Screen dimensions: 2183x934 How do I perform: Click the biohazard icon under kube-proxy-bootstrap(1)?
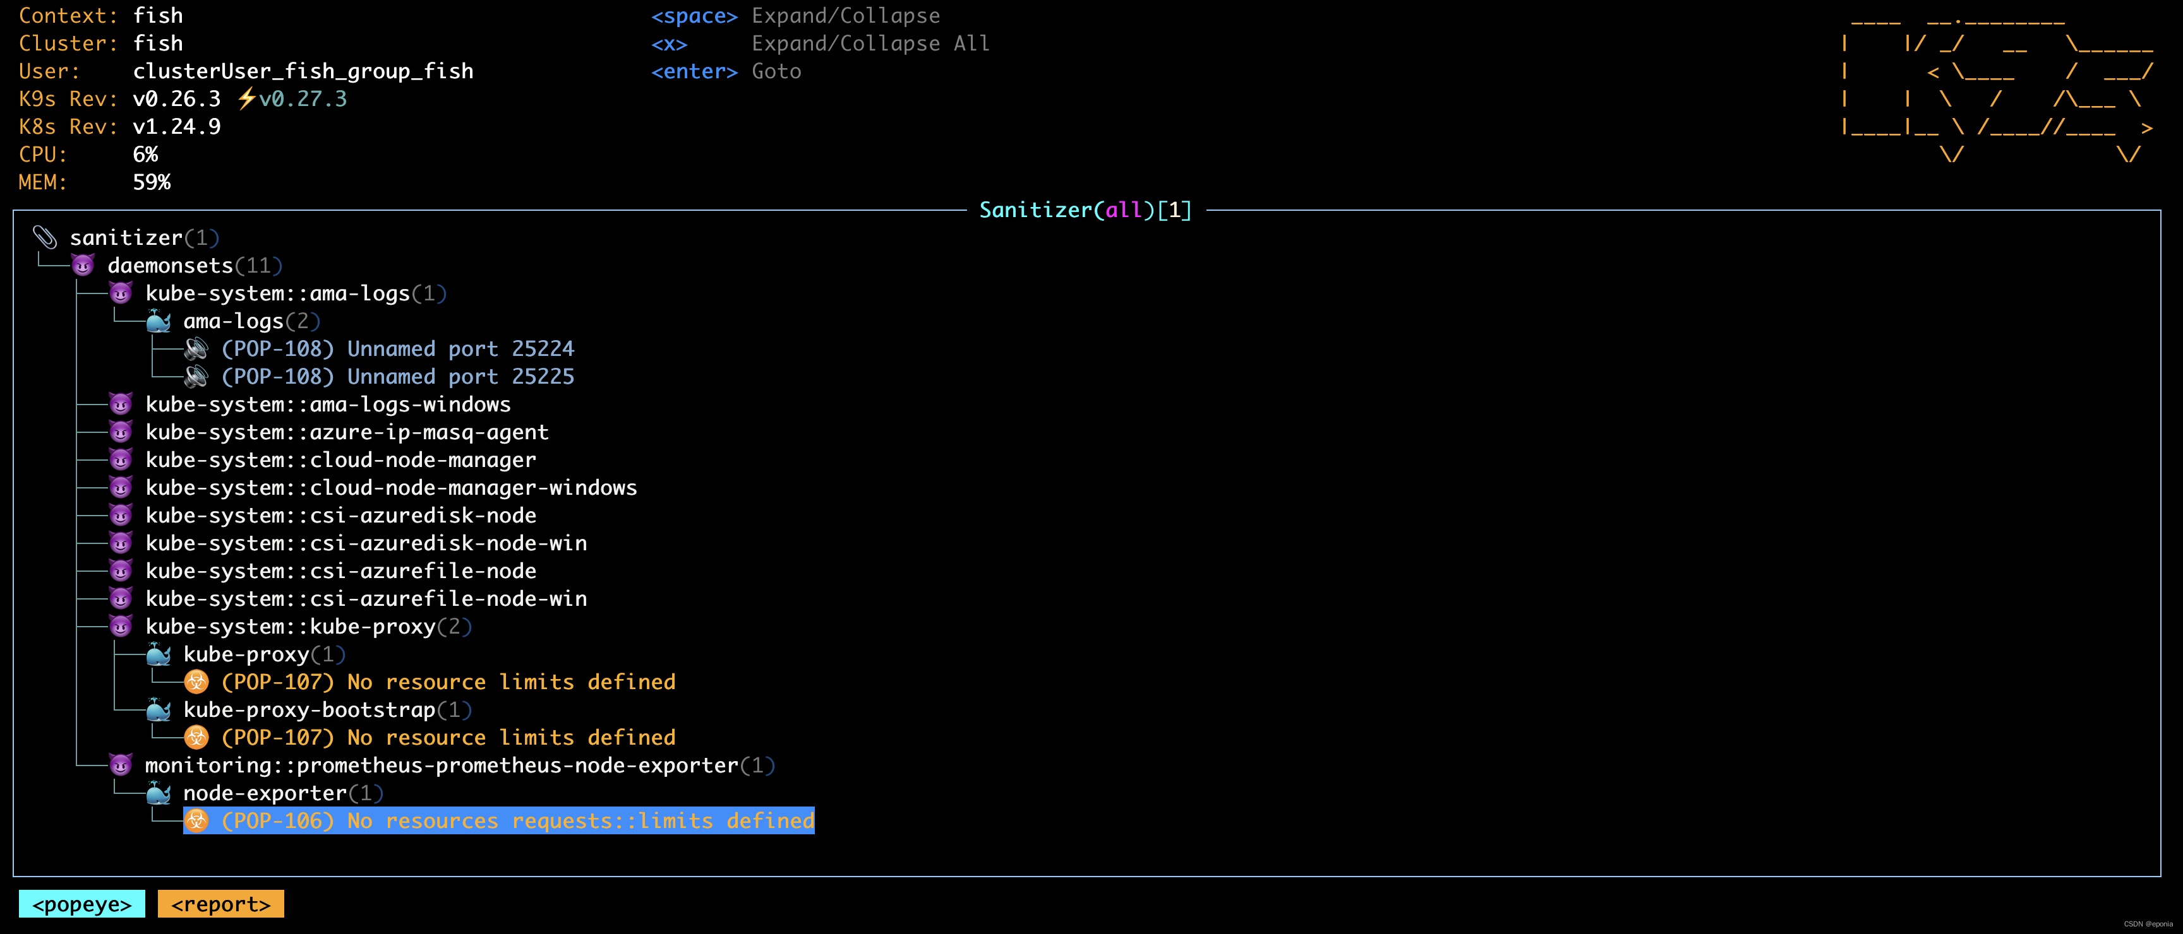196,738
